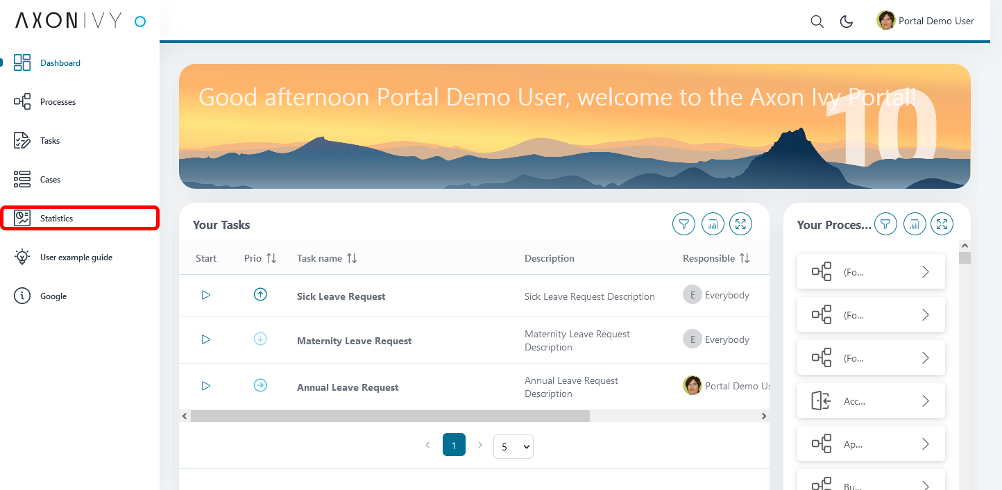Click the welcome banner image
Screen dimensions: 1002x490
click(575, 126)
